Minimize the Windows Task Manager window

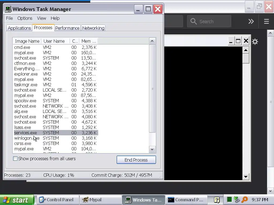point(138,9)
